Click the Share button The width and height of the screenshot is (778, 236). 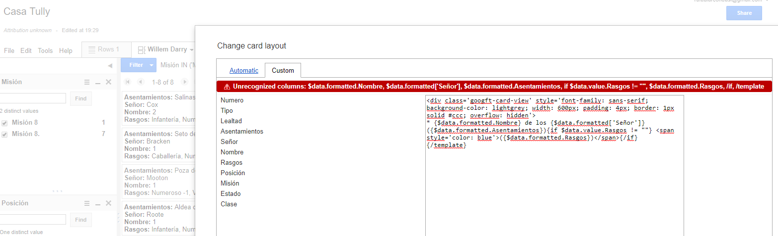coord(744,13)
